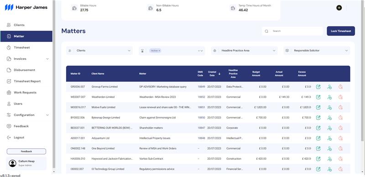Click the search magnifier icon

coord(266,31)
